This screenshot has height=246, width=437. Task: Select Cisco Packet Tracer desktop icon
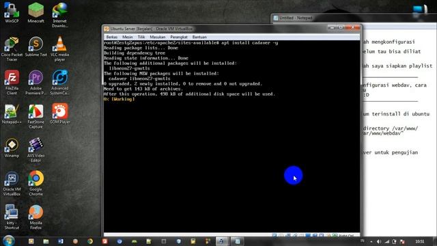tap(12, 49)
